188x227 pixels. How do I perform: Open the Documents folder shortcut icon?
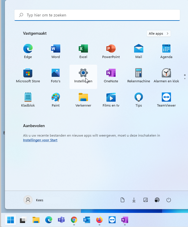click(x=122, y=200)
